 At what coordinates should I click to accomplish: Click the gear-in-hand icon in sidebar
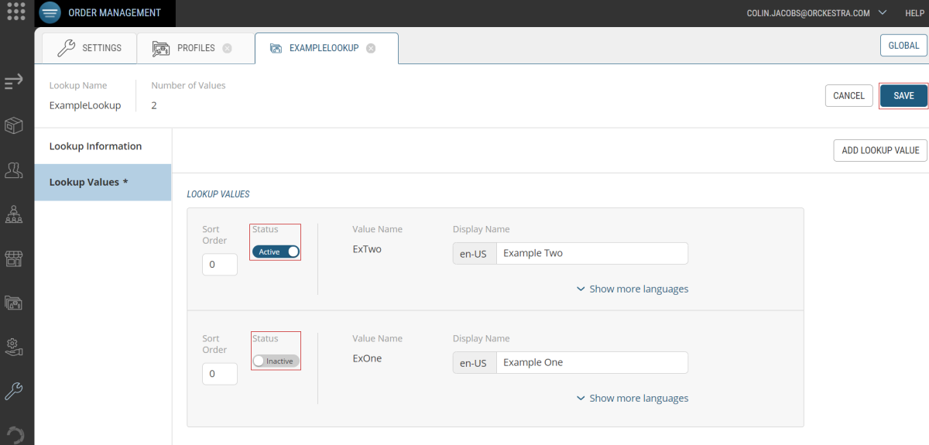pos(14,346)
